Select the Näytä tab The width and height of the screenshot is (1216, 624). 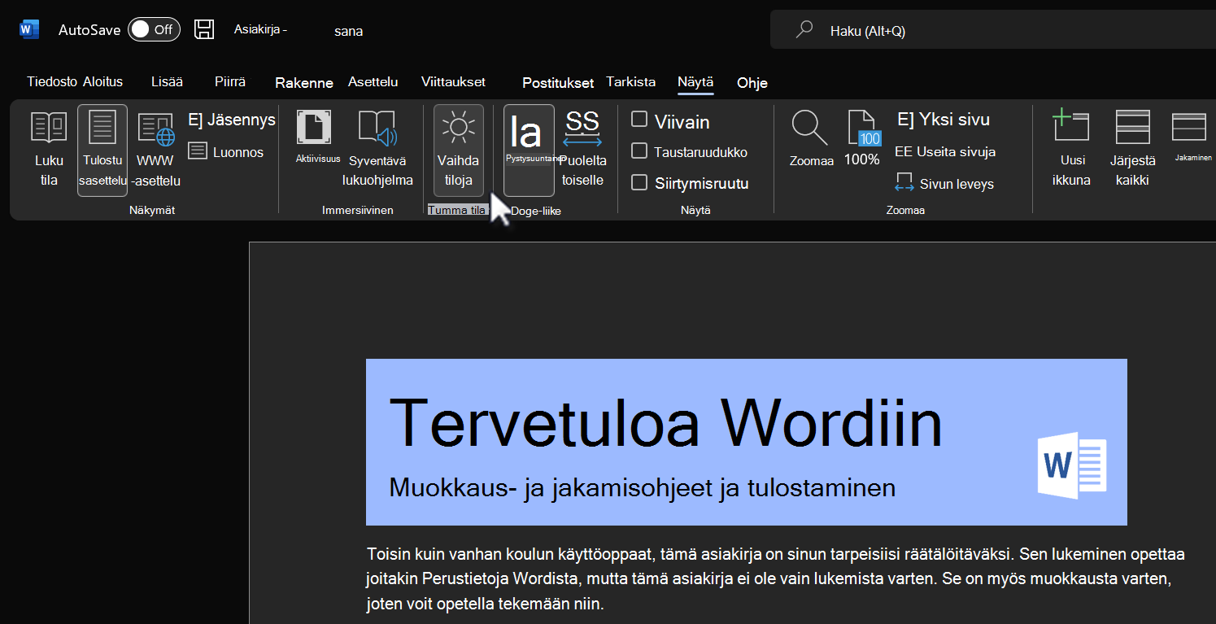[x=695, y=81]
